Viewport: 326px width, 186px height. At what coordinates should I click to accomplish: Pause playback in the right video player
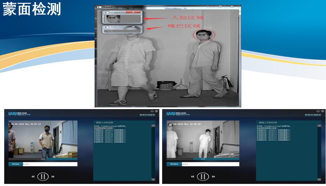(x=203, y=177)
